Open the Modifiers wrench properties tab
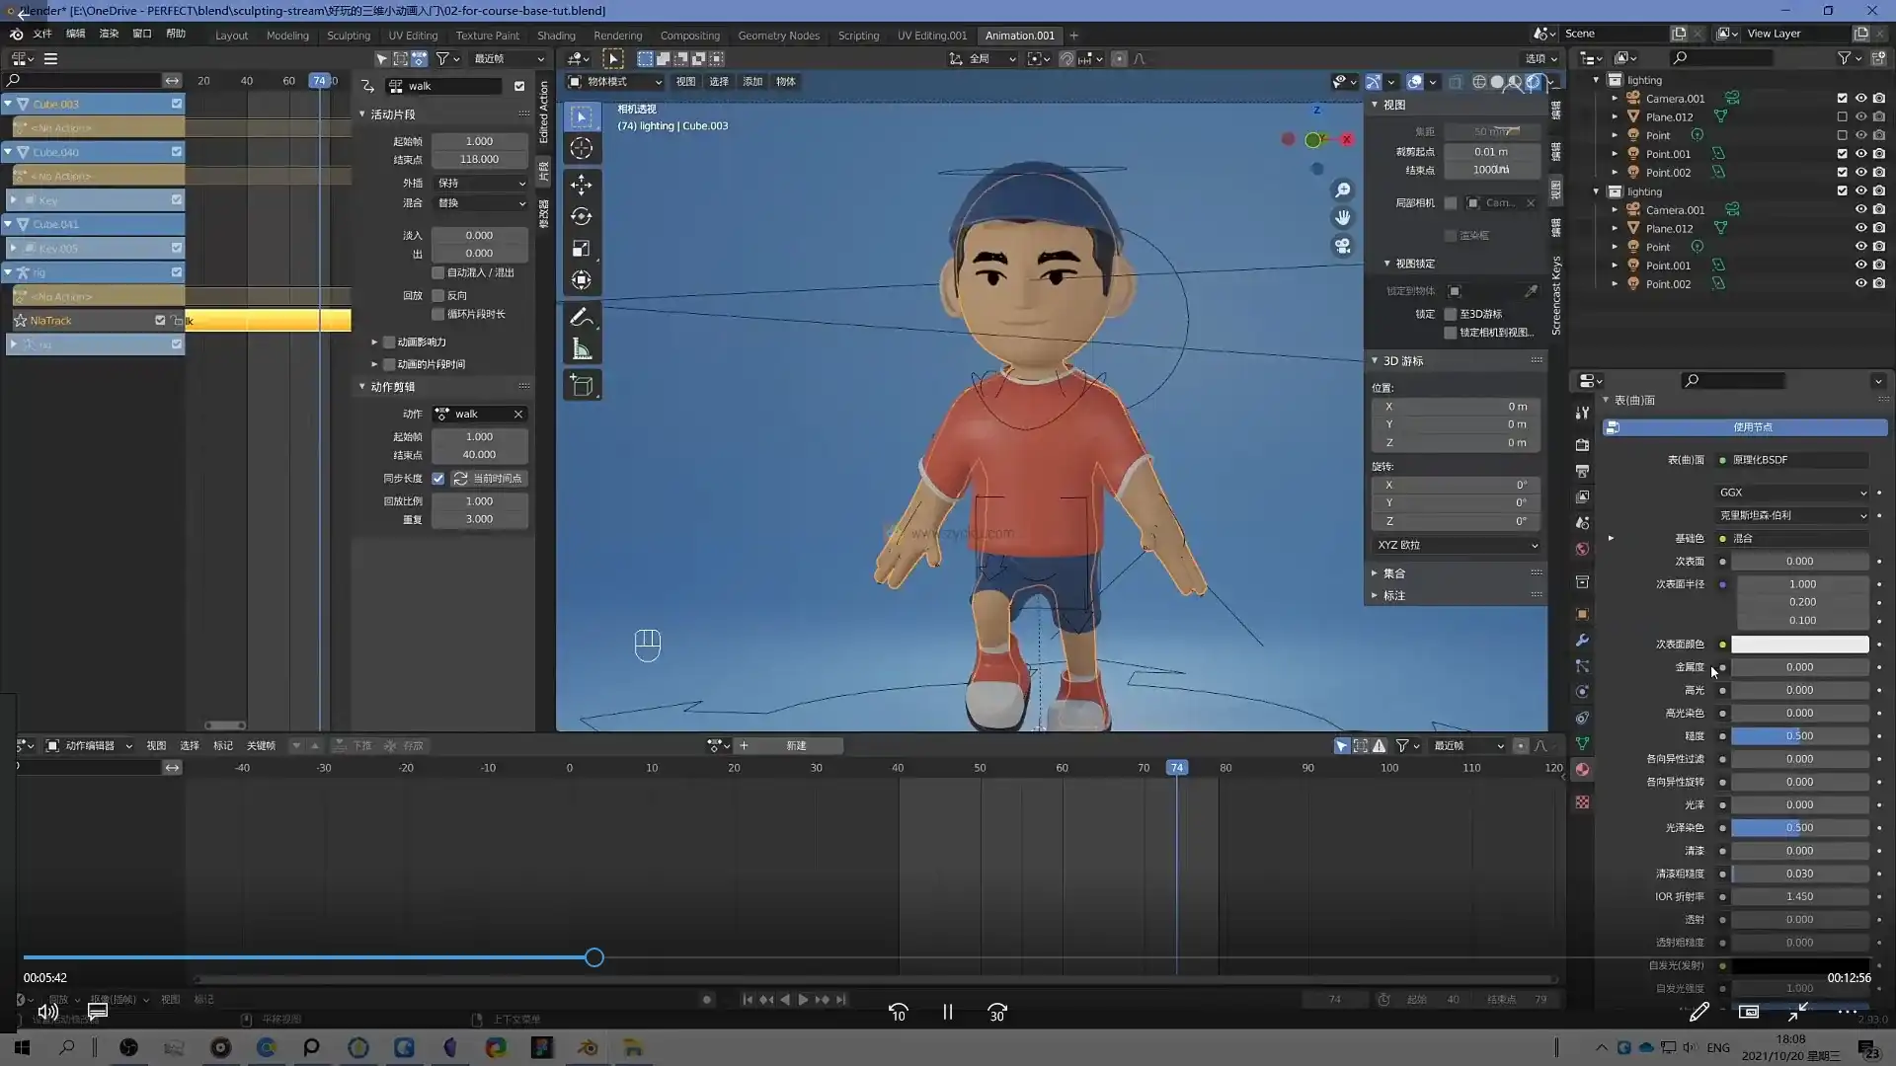Image resolution: width=1896 pixels, height=1066 pixels. point(1582,640)
